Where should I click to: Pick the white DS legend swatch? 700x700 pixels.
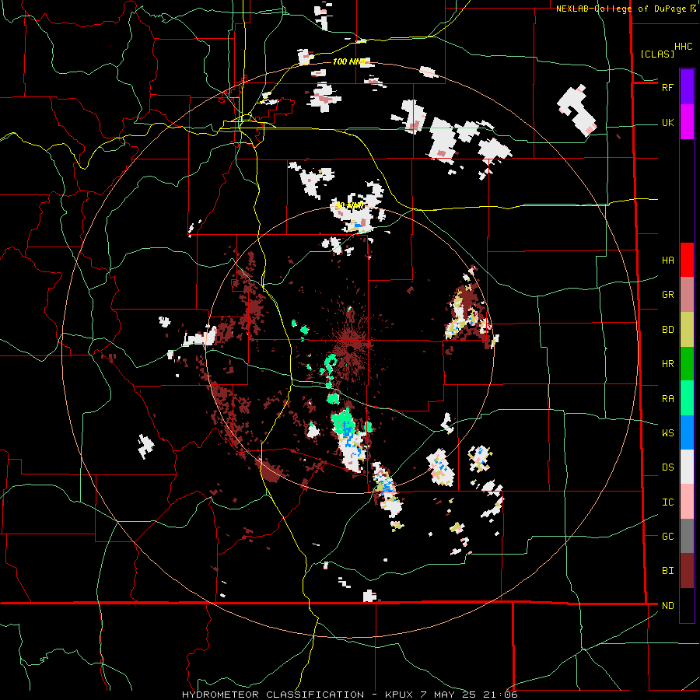tap(687, 467)
